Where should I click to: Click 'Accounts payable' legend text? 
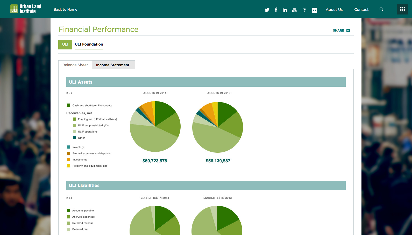(x=83, y=211)
